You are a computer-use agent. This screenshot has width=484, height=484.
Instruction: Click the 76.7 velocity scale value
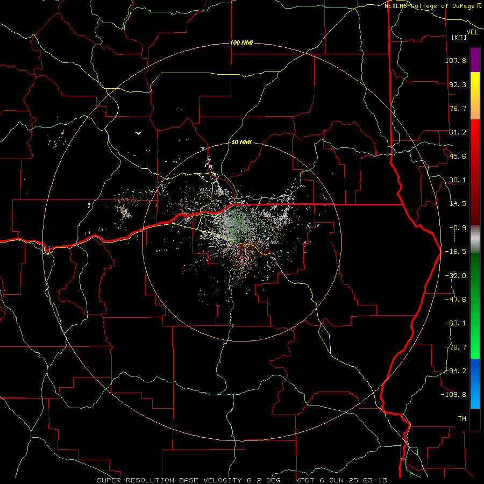(458, 108)
